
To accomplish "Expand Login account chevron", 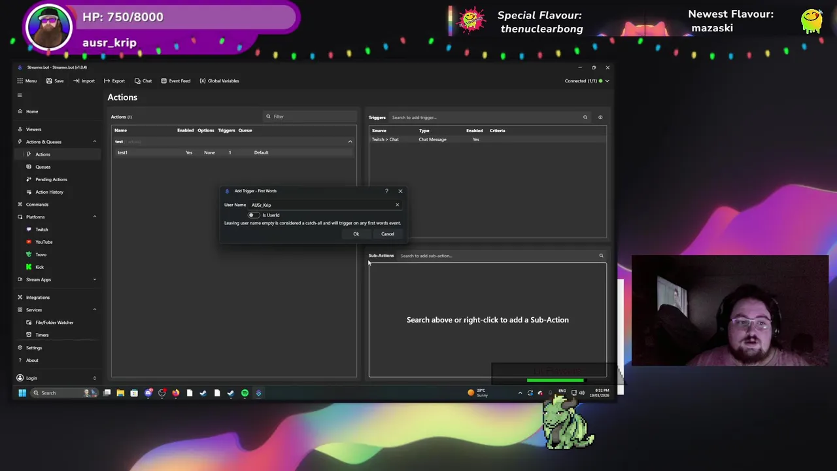I will [94, 378].
